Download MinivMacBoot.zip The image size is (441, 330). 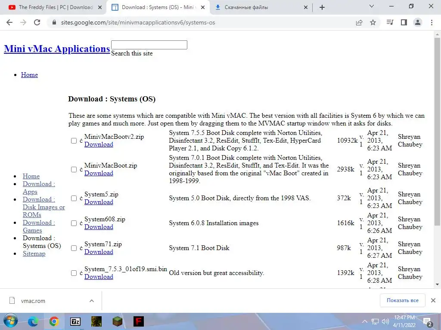99,174
